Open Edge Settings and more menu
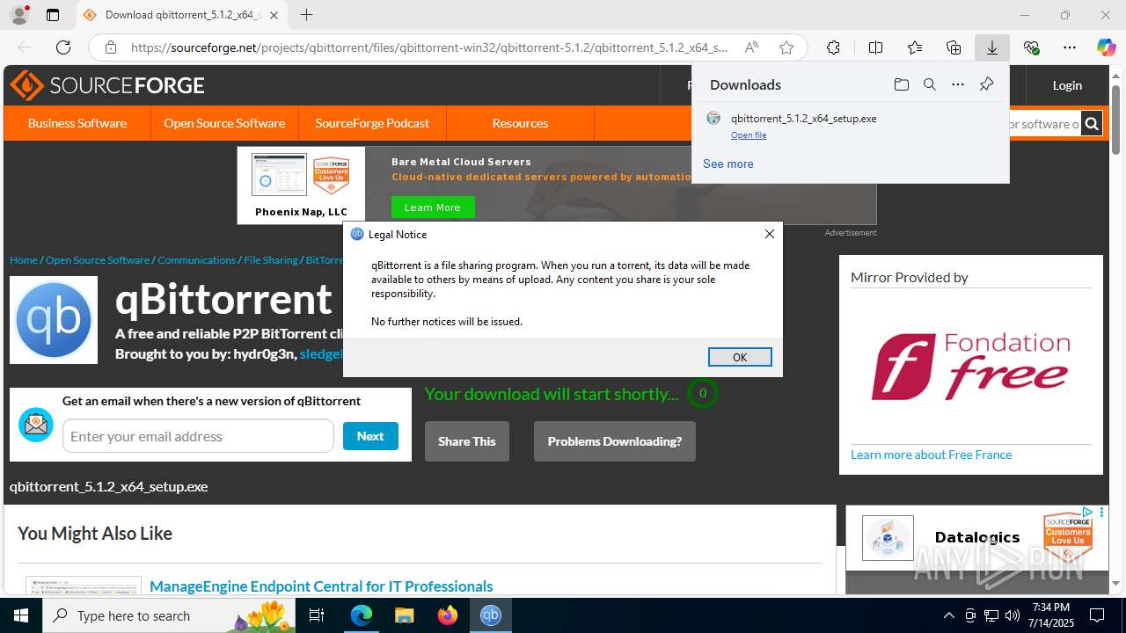The height and width of the screenshot is (633, 1126). (x=1070, y=47)
